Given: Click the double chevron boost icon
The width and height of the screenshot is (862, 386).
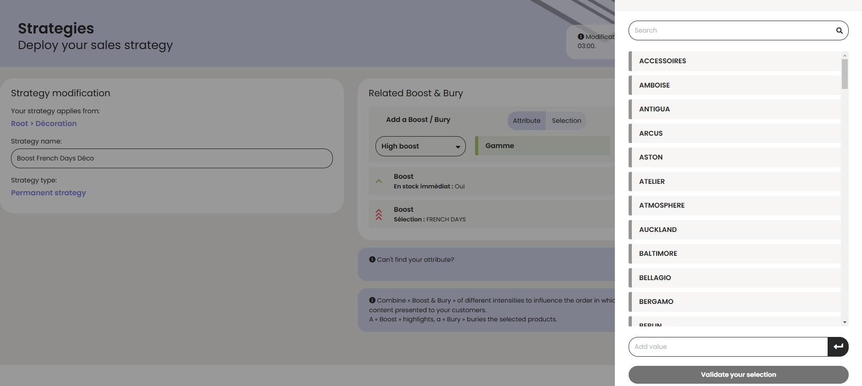Looking at the screenshot, I should 379,215.
